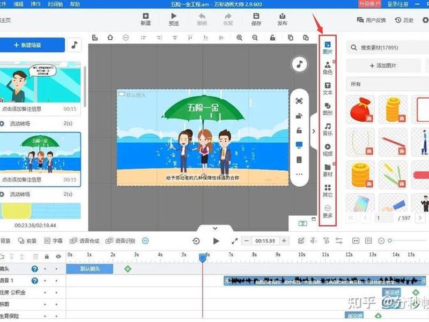Toggle the blue monitor display icon beside canvas
429x322 pixels.
pos(299,145)
